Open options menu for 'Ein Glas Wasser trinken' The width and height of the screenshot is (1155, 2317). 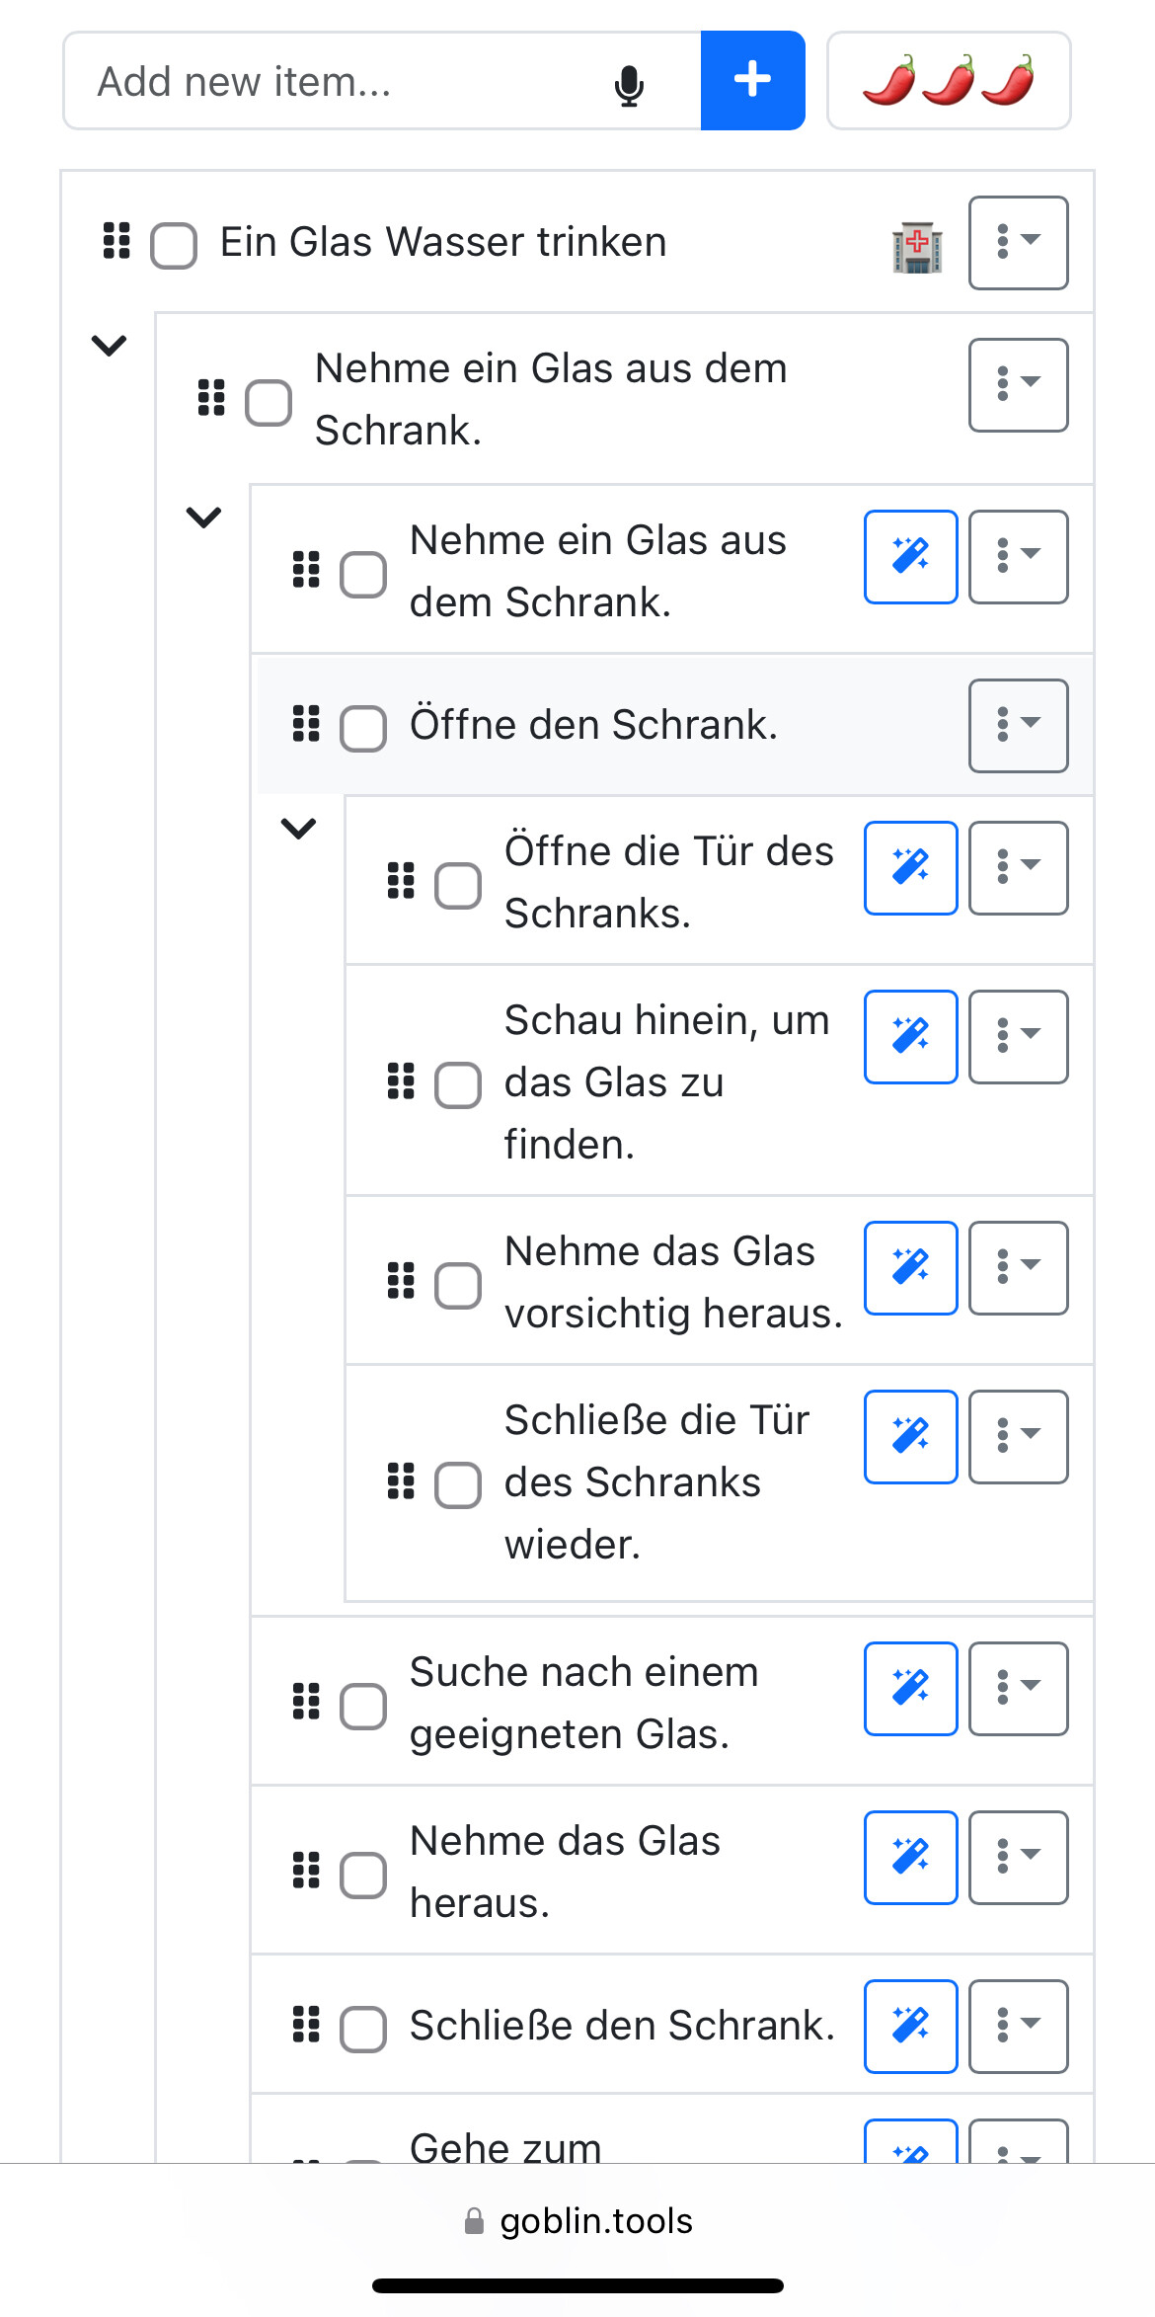point(1018,242)
